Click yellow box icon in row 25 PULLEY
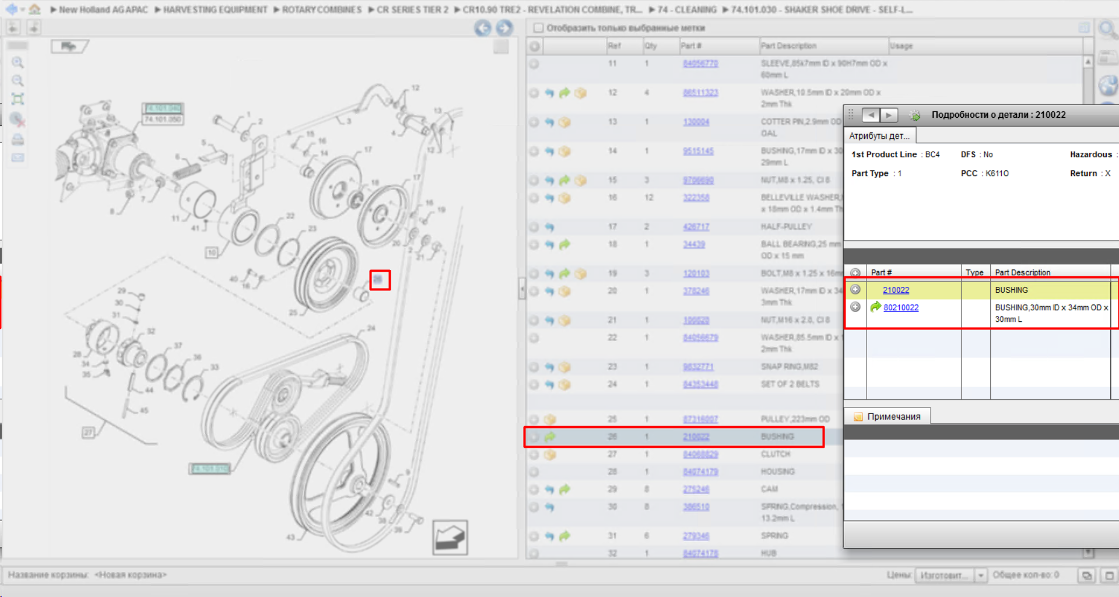The image size is (1119, 597). coord(549,419)
